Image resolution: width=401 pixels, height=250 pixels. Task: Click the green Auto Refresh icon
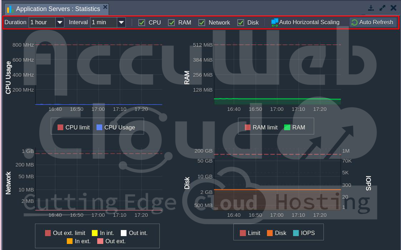point(355,22)
